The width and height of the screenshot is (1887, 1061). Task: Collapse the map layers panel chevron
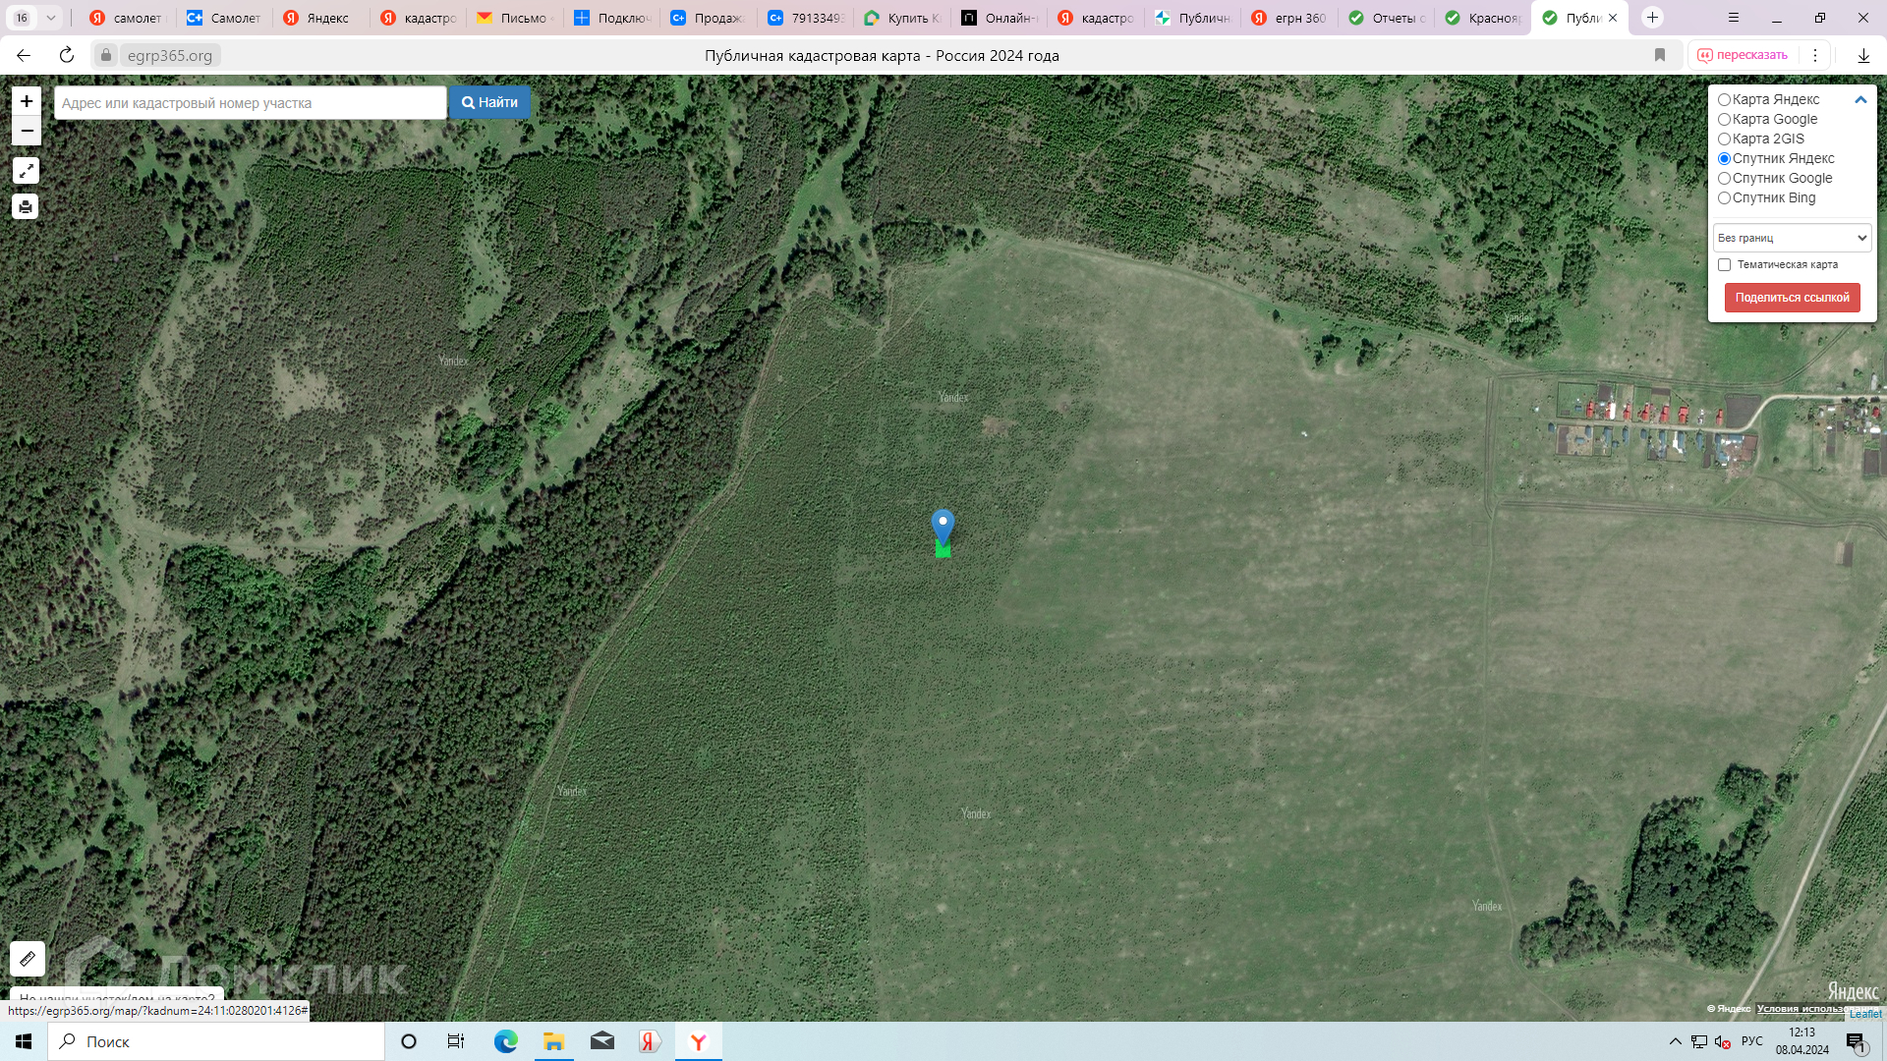(x=1859, y=99)
